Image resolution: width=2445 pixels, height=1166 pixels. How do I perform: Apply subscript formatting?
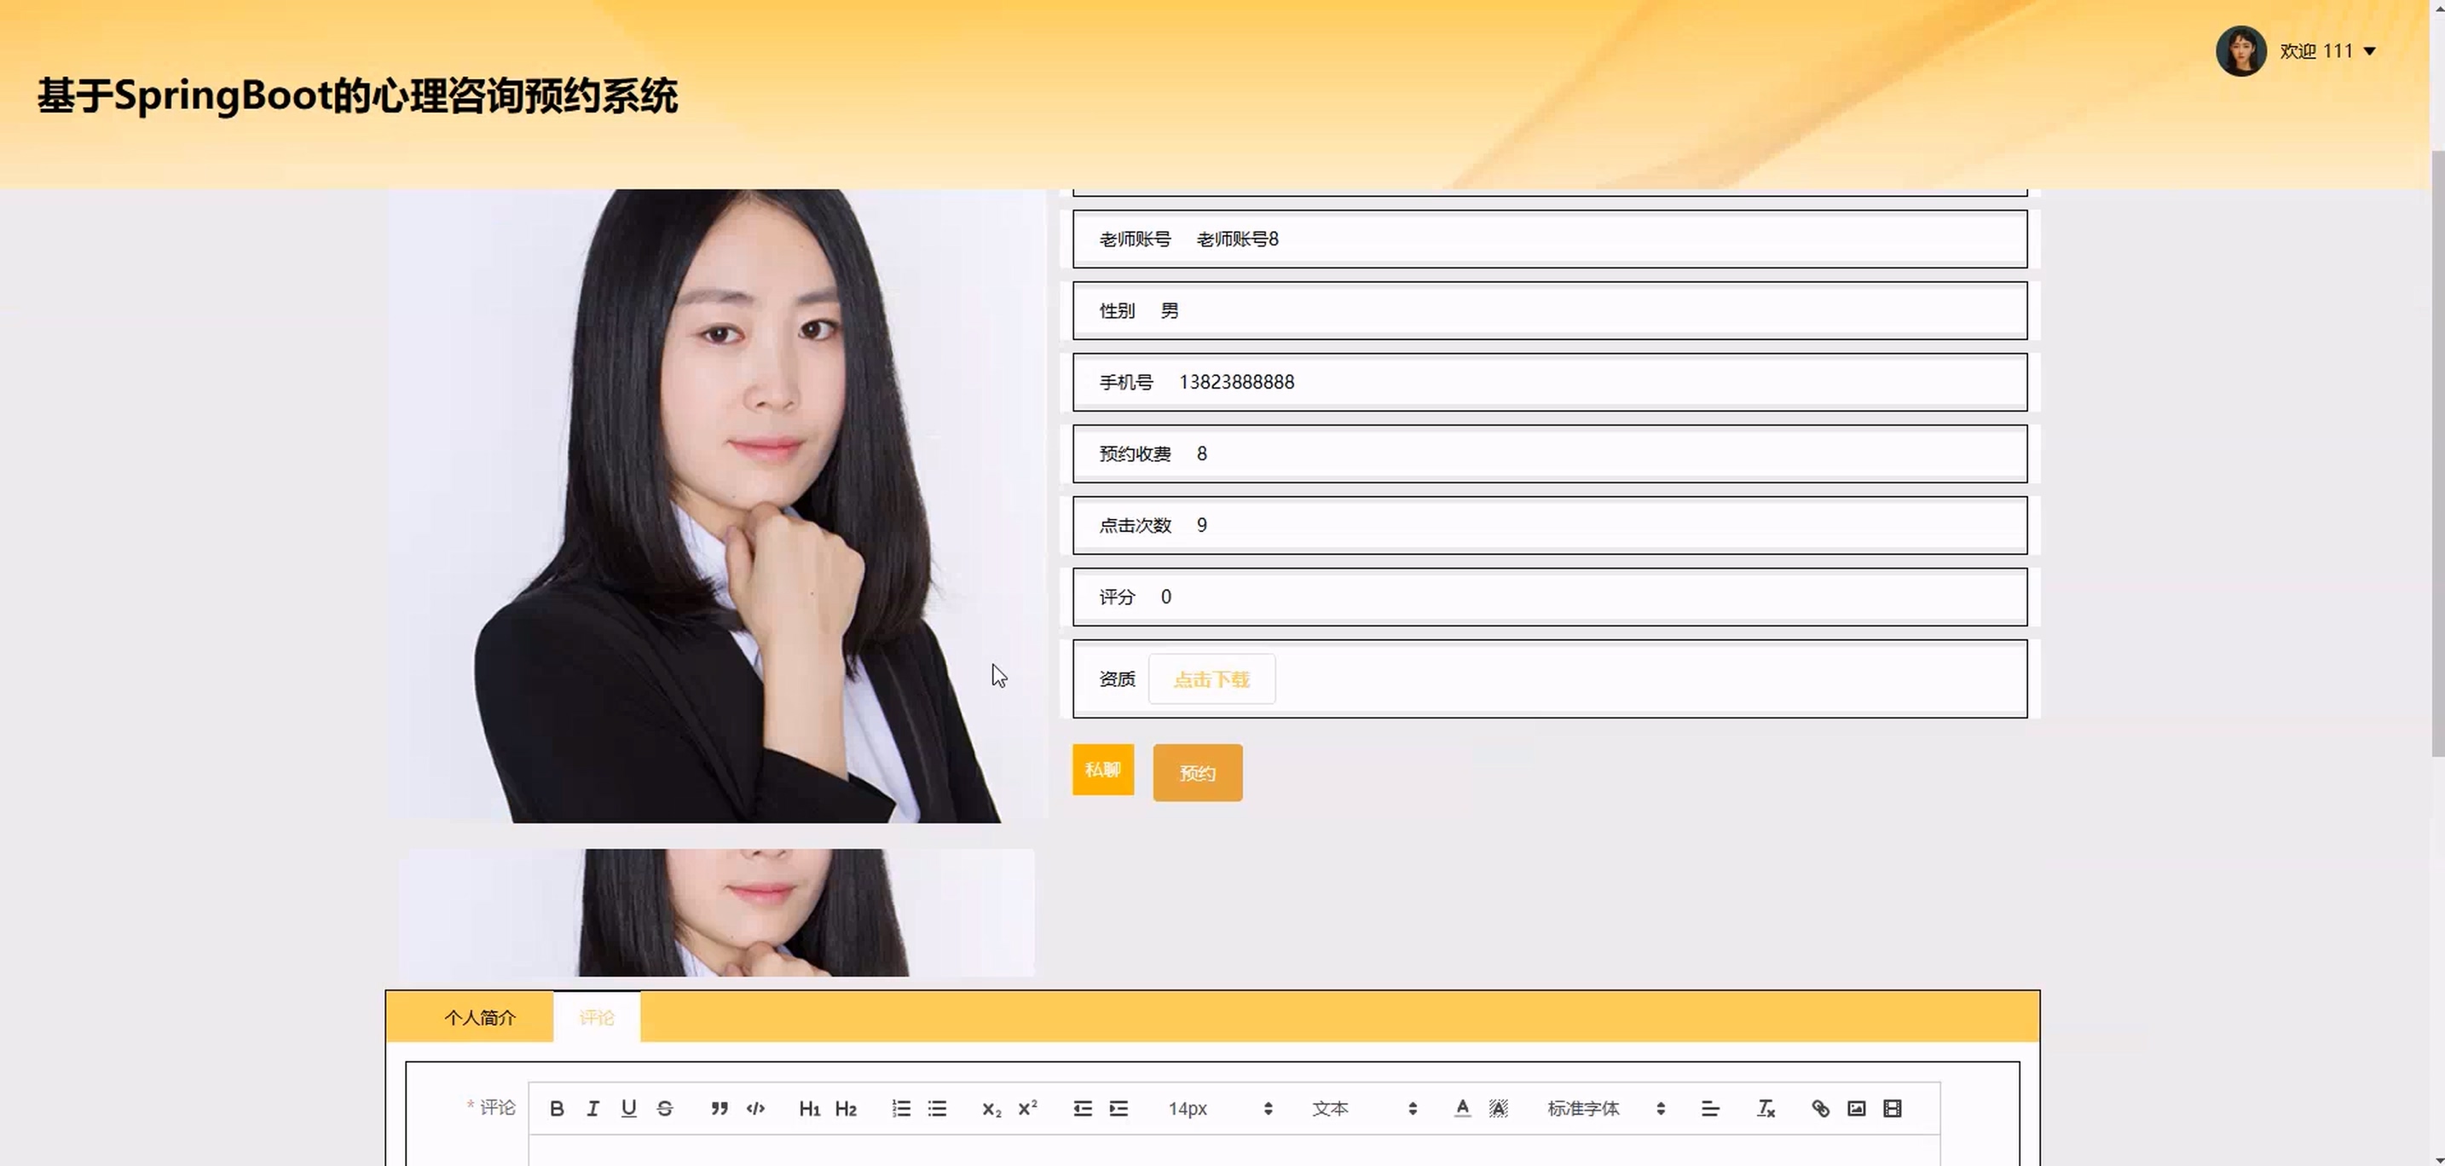991,1108
